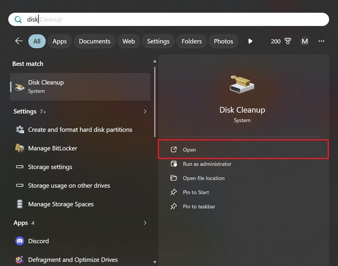338x266 pixels.
Task: Switch to the Folders filter tab
Action: click(192, 41)
